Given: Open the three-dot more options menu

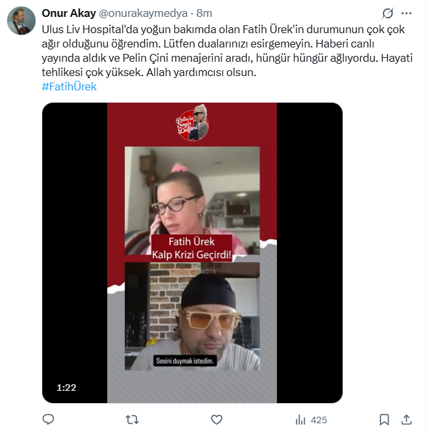Looking at the screenshot, I should click(x=406, y=13).
